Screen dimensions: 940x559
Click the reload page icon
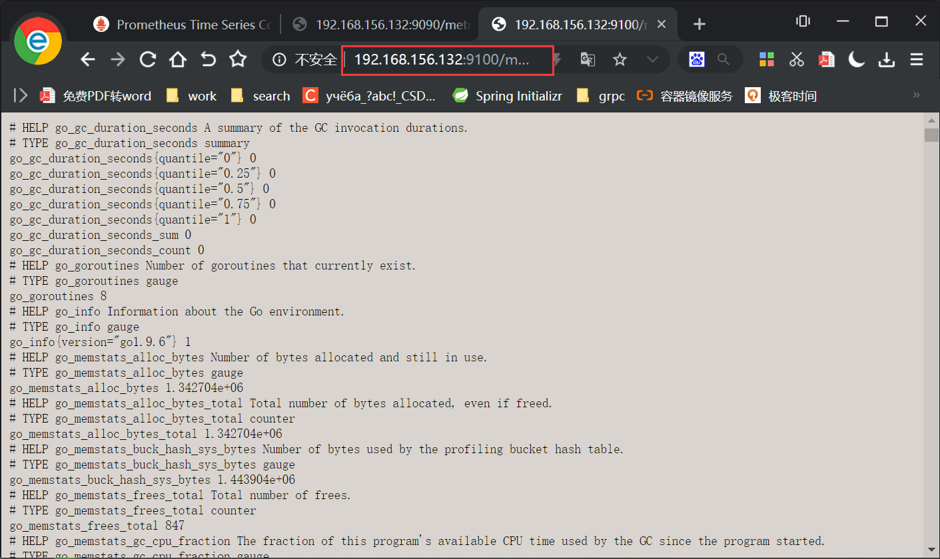(147, 59)
